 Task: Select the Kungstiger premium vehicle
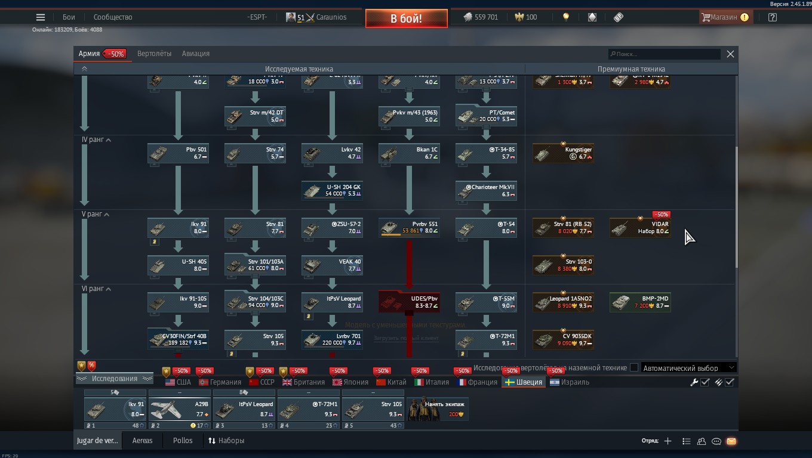click(563, 153)
